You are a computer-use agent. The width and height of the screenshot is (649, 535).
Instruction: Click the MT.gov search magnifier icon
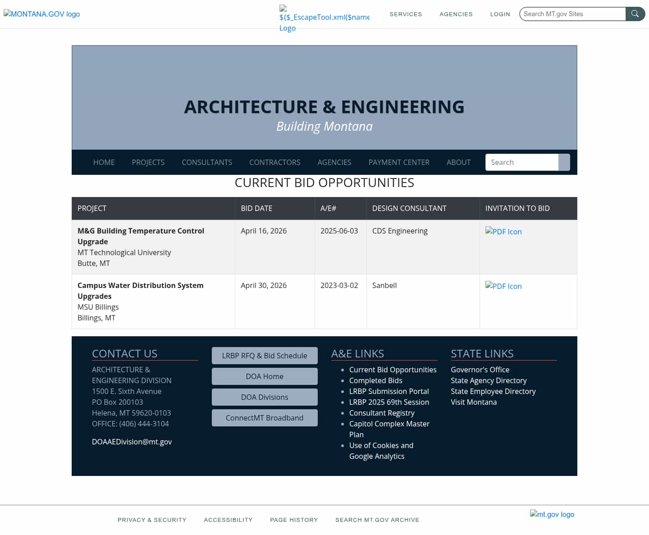click(x=635, y=14)
